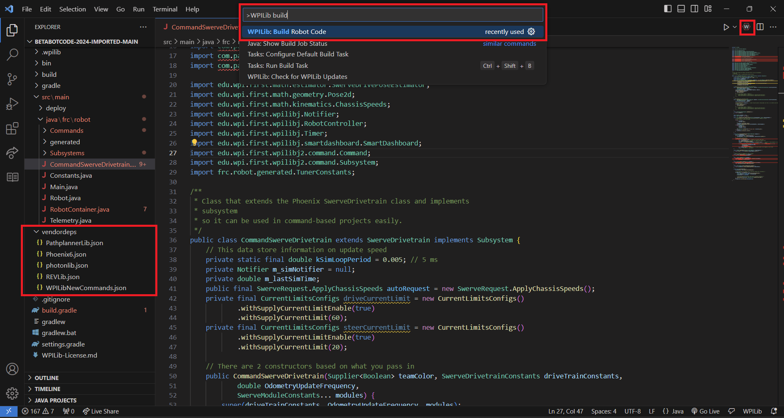The height and width of the screenshot is (418, 784).
Task: Expand the Subsystems folder
Action: [67, 153]
